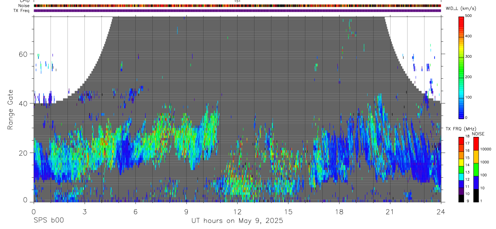Viewport: 496px width, 229px height.
Task: Click the 'UT hours on May 9, 2025' axis title
Action: 237,221
